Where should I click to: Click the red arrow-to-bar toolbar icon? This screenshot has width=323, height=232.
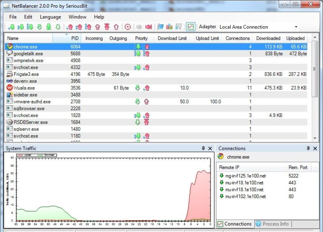point(148,27)
